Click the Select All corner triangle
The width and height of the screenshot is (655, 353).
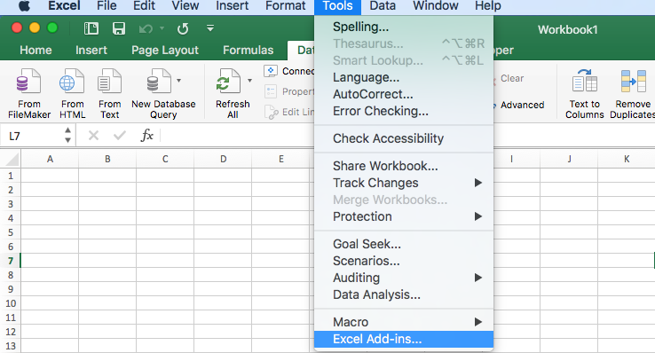coord(12,159)
